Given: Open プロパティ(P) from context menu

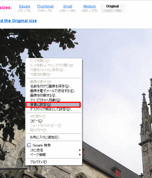Looking at the screenshot, I should coord(54,162).
